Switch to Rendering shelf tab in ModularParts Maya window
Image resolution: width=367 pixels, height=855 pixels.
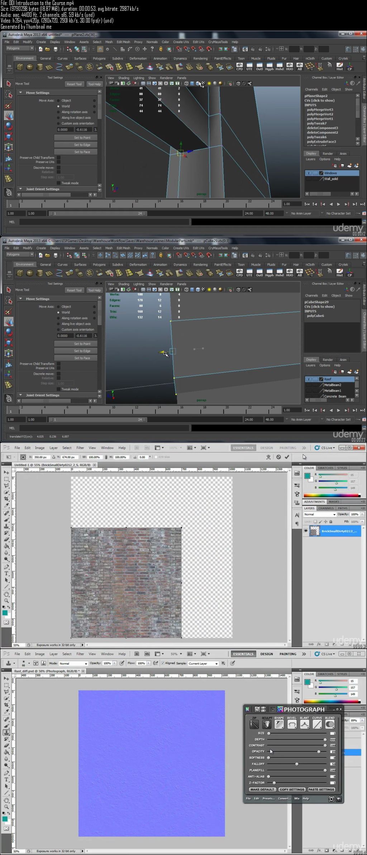tap(200, 265)
